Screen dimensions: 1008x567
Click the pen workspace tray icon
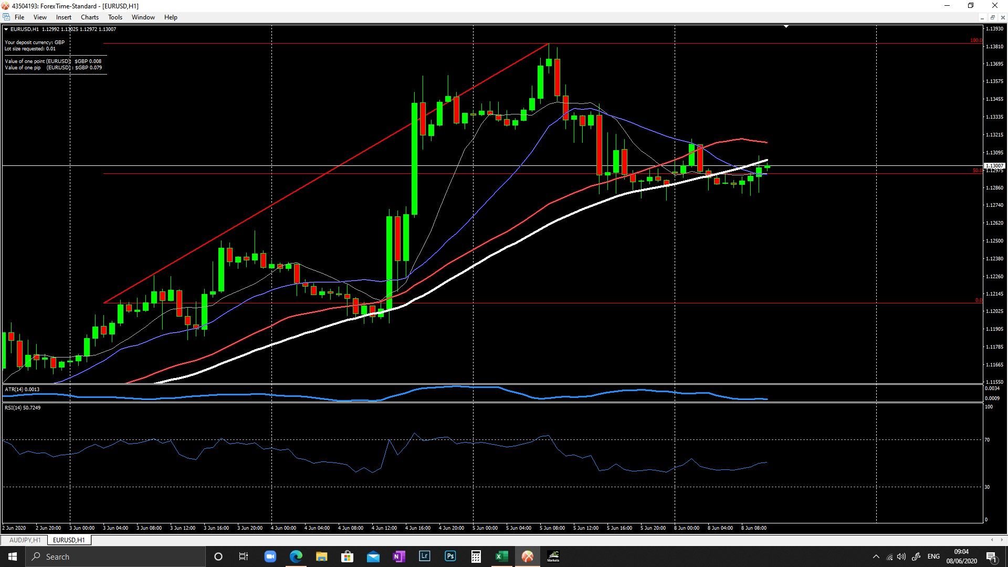(916, 556)
